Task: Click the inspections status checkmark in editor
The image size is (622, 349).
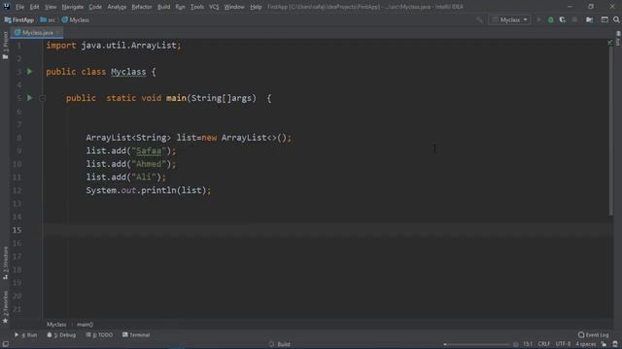Action: [x=609, y=43]
